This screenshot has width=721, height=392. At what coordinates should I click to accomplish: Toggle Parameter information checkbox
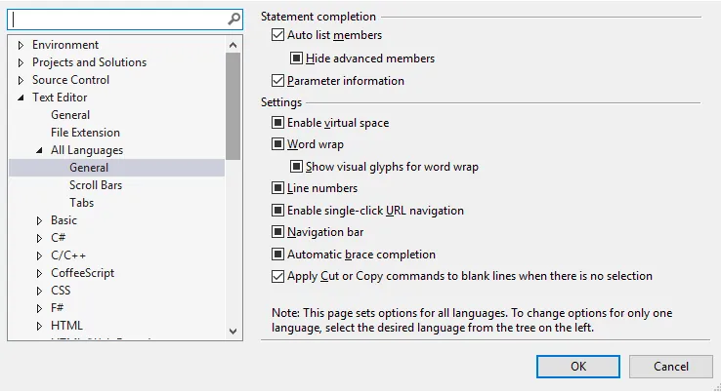[278, 81]
